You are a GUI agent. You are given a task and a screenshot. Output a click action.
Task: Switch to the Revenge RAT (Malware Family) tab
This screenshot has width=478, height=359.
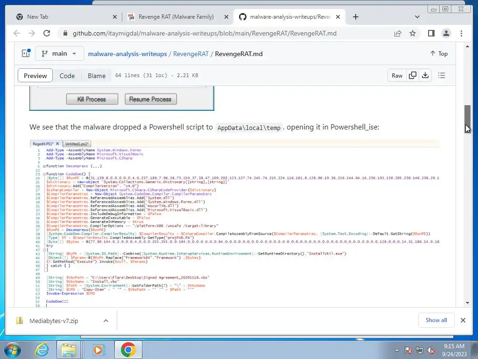178,17
